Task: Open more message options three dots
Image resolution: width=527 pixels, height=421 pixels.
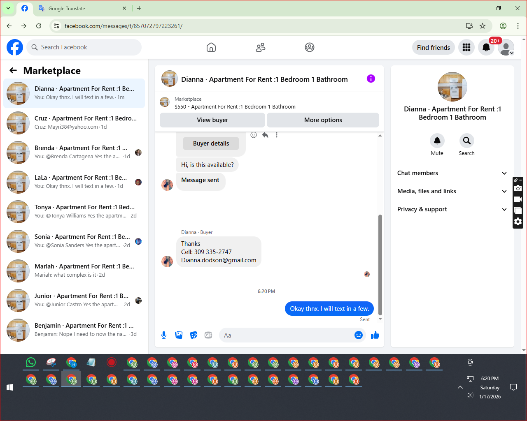Action: (277, 135)
